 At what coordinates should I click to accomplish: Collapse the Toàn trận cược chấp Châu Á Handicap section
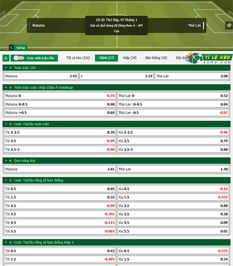6,87
